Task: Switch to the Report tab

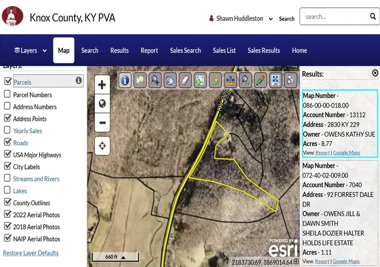Action: [x=149, y=50]
